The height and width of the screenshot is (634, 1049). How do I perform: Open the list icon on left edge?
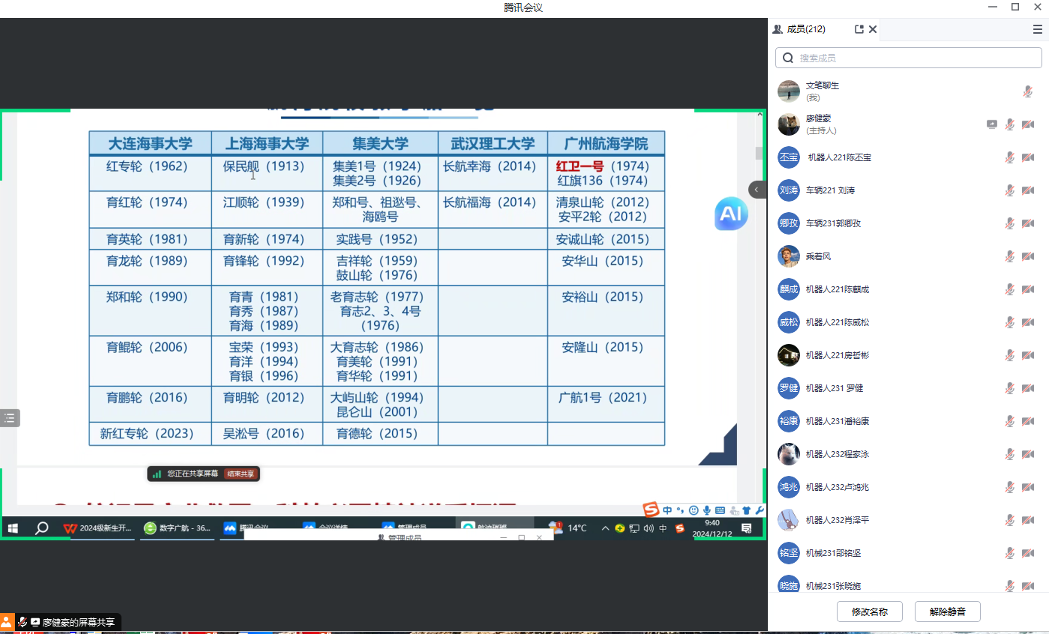(x=9, y=418)
